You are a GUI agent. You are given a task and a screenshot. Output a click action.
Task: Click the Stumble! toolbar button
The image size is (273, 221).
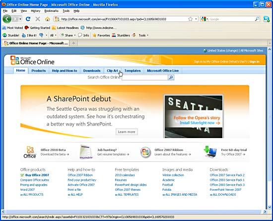[11, 35]
